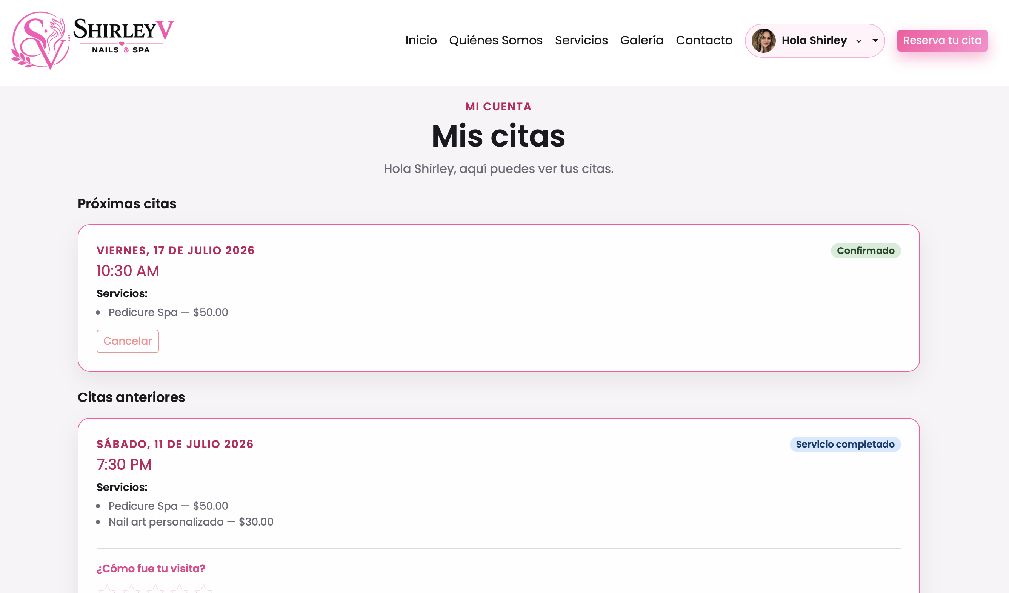Click the greeting text Hola Shirley, aquí puedes ver

pyautogui.click(x=498, y=169)
